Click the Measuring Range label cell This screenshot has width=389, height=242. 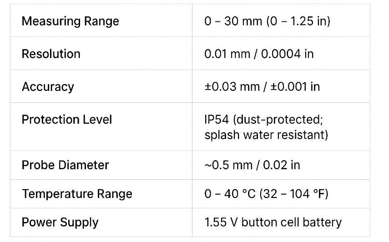[x=71, y=21]
